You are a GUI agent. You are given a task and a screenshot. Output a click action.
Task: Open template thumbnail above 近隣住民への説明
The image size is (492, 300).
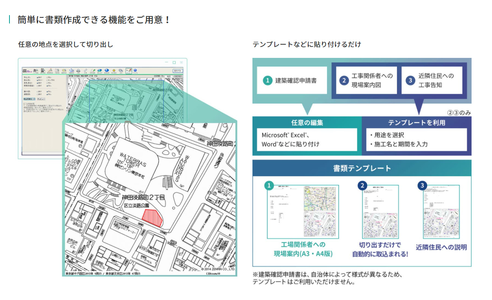pyautogui.click(x=441, y=211)
